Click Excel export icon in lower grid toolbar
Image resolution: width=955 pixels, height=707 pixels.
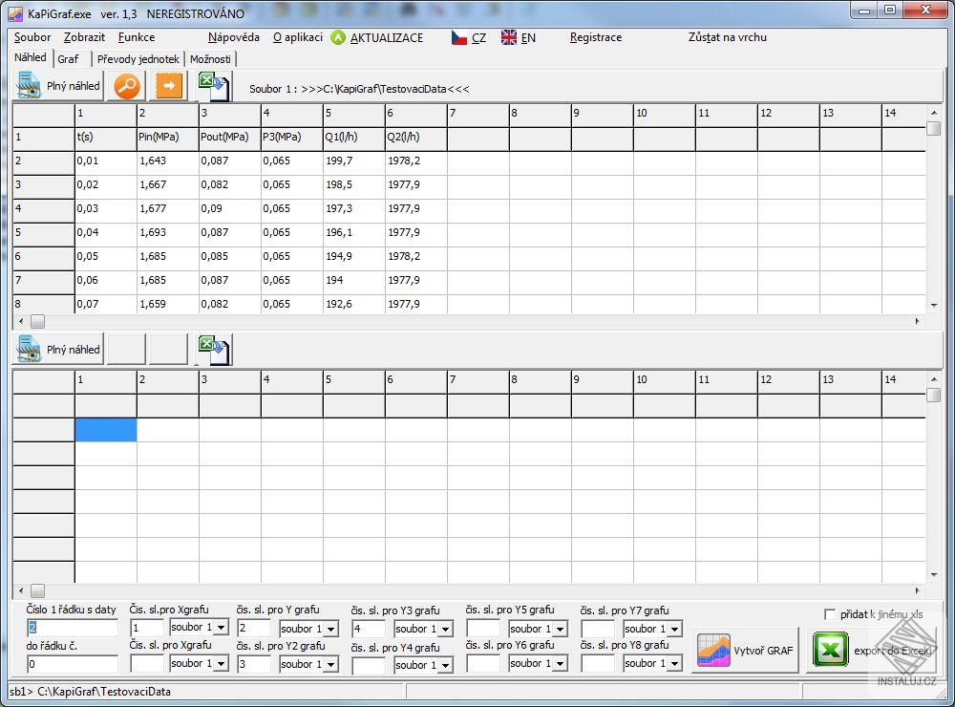(214, 350)
